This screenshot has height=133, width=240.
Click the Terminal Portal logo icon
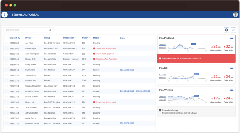tap(4, 15)
